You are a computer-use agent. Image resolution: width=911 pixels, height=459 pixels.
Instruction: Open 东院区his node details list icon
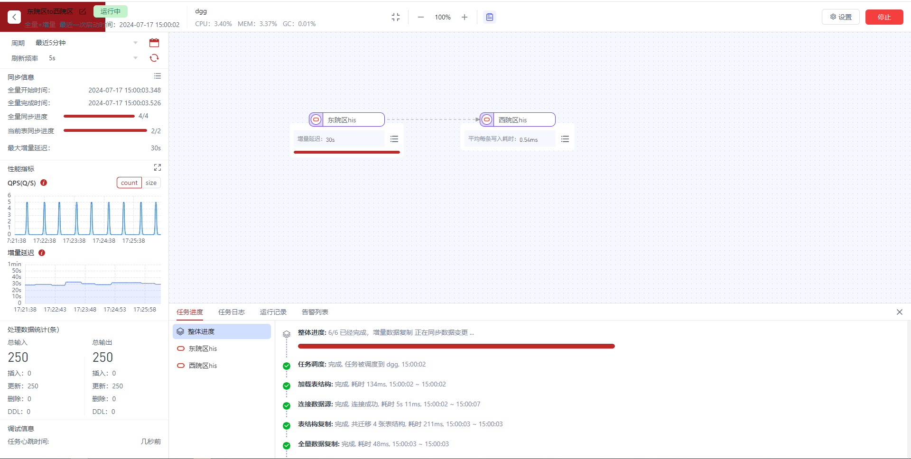point(394,139)
